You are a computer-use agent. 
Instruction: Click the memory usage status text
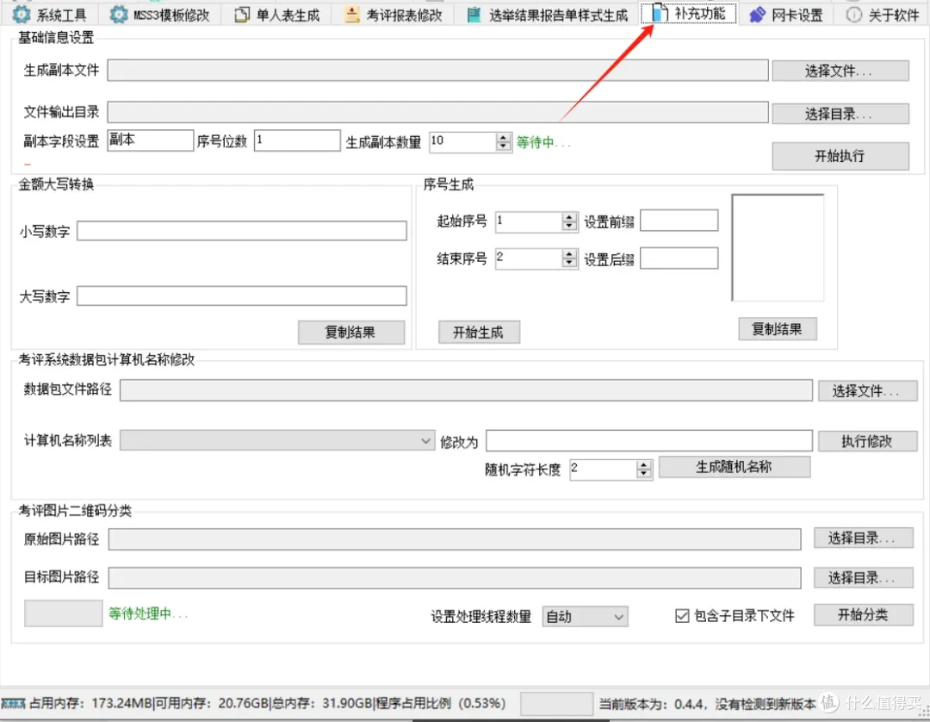pyautogui.click(x=268, y=703)
